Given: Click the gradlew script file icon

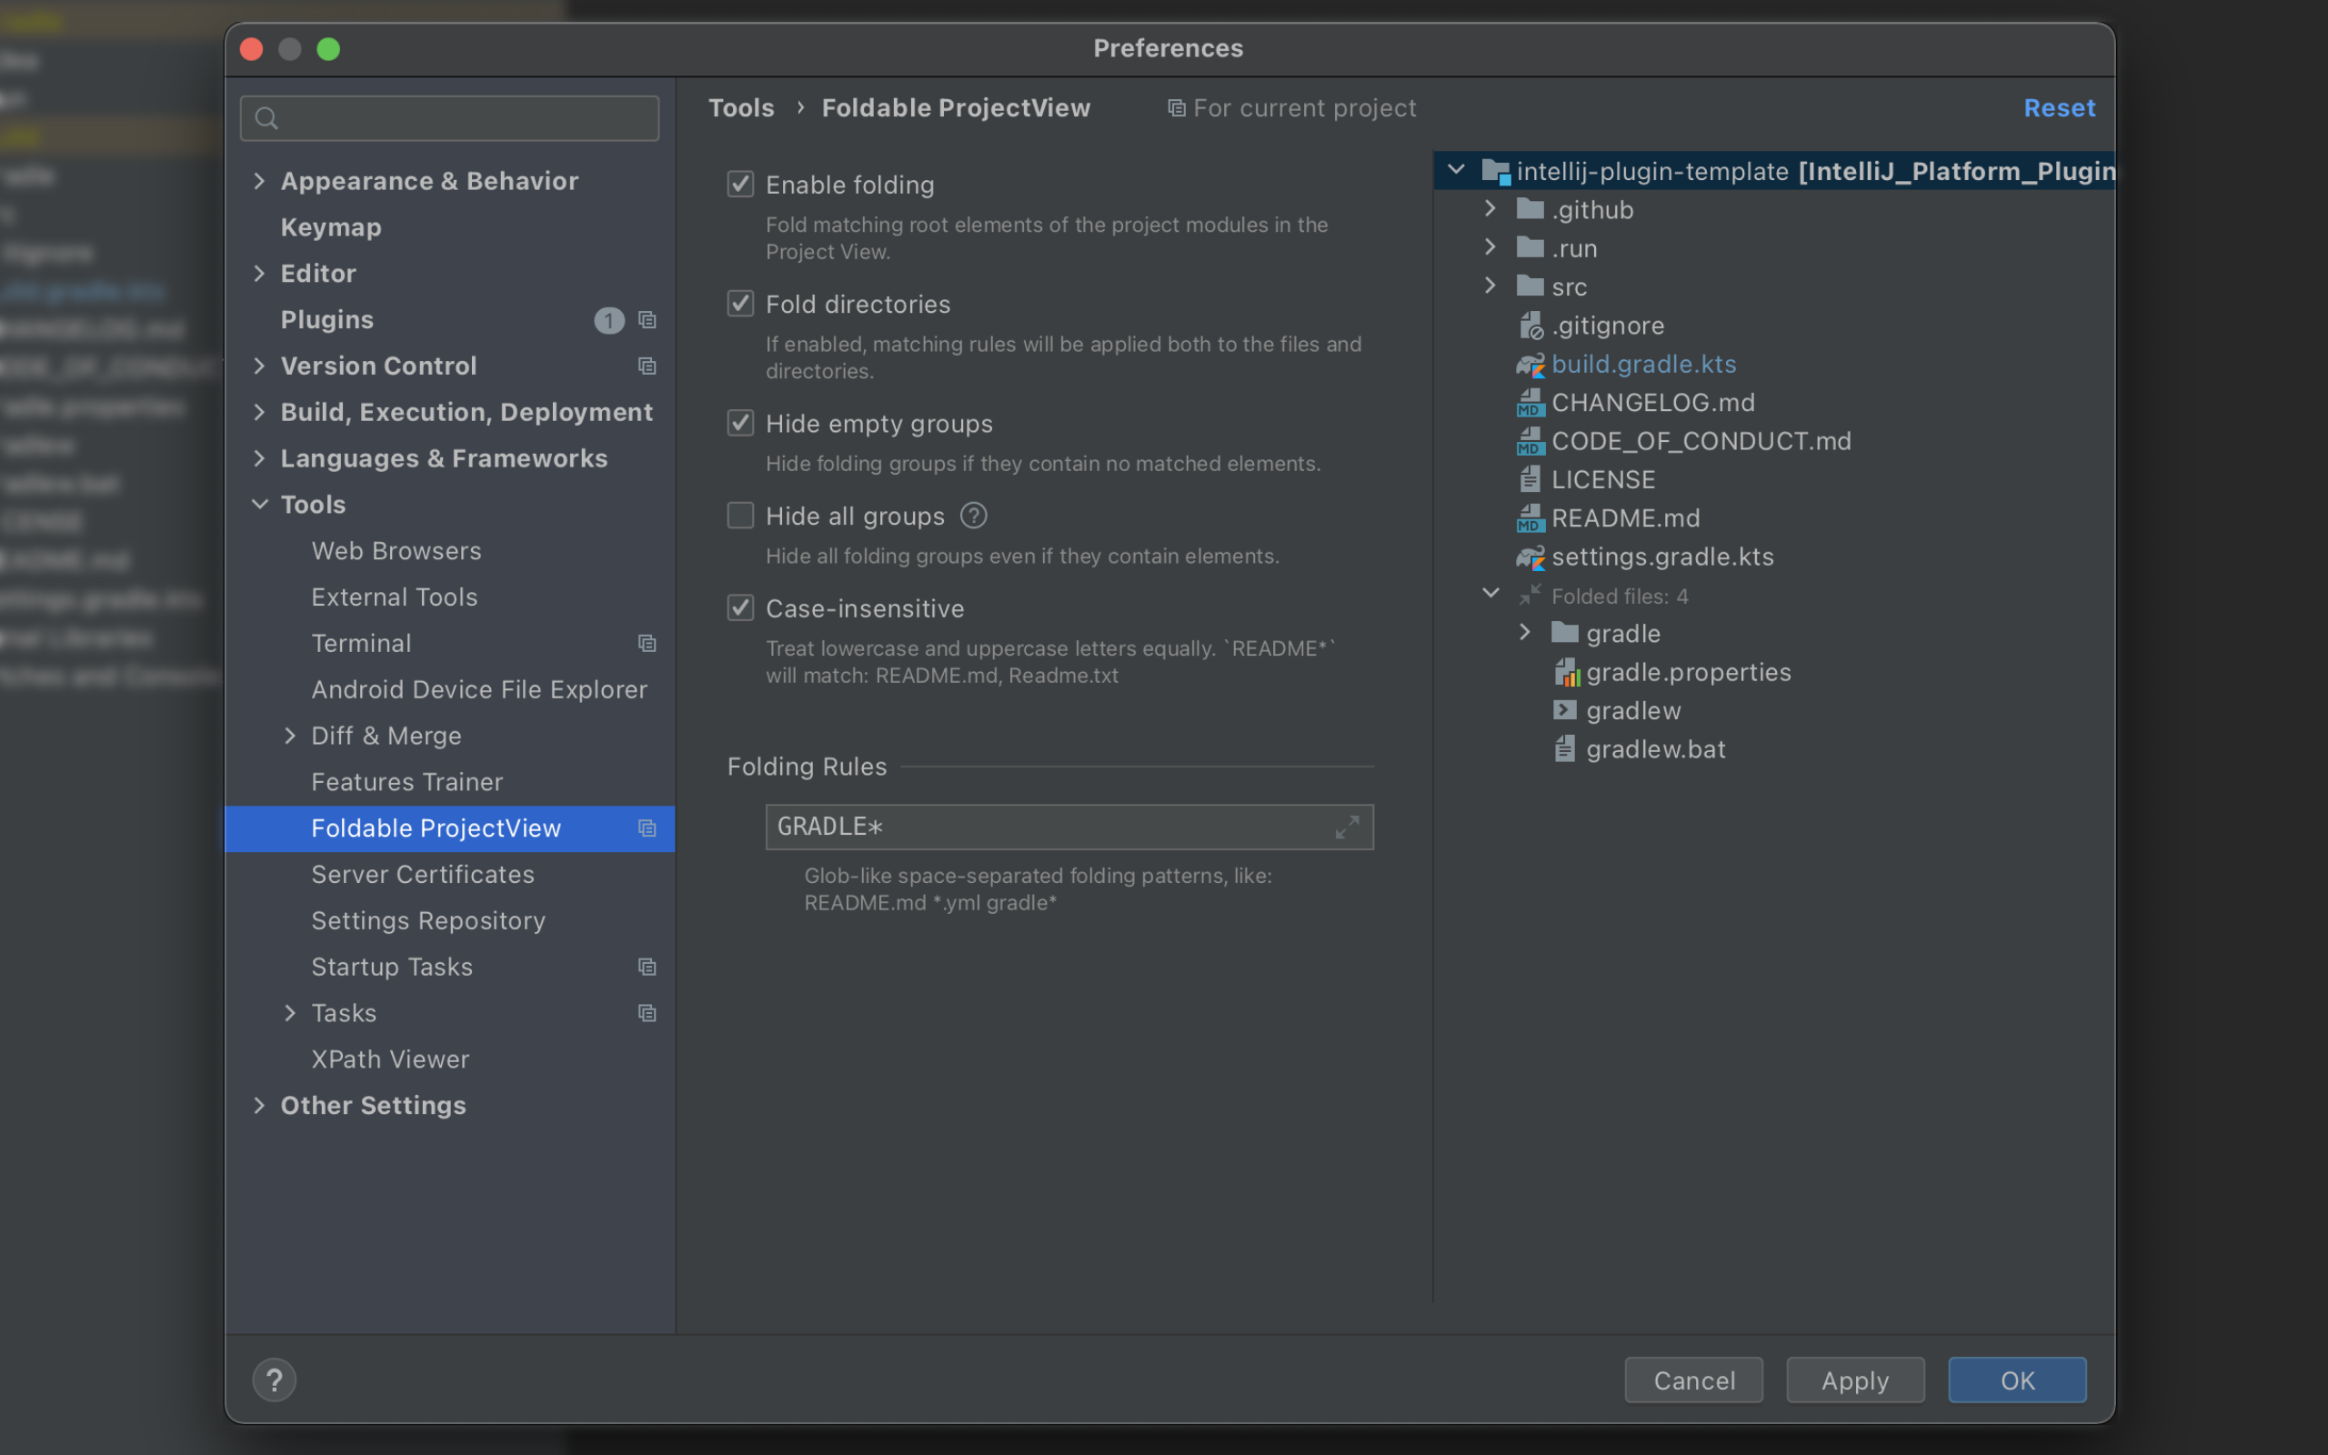Looking at the screenshot, I should coord(1560,707).
